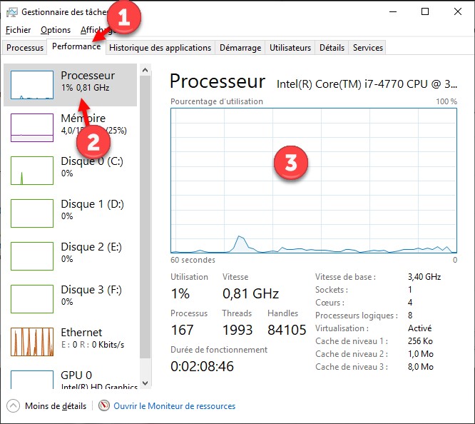The height and width of the screenshot is (424, 475).
Task: Open the Historique des applications tab
Action: tap(160, 48)
